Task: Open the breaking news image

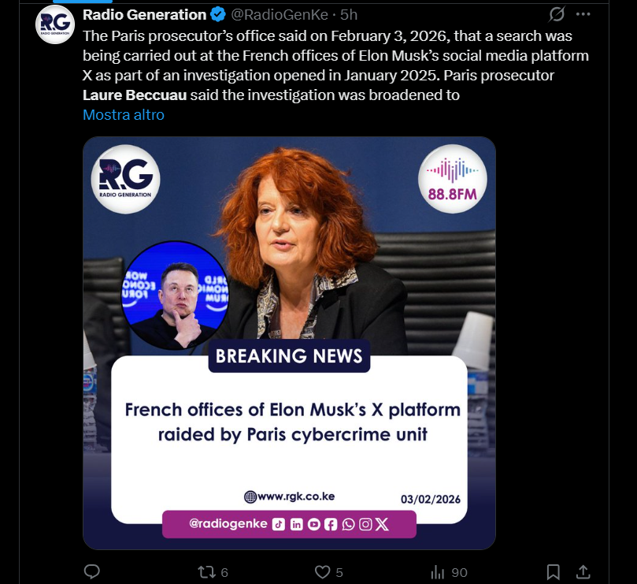Action: [x=289, y=344]
